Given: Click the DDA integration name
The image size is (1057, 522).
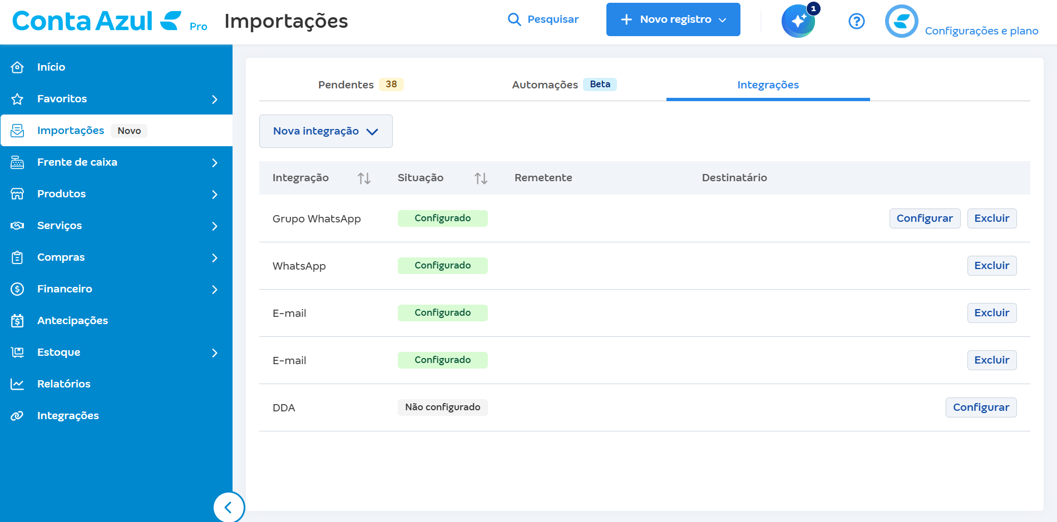Looking at the screenshot, I should point(284,408).
